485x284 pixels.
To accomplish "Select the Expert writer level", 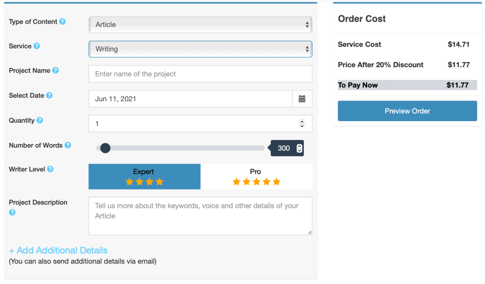I will click(144, 177).
